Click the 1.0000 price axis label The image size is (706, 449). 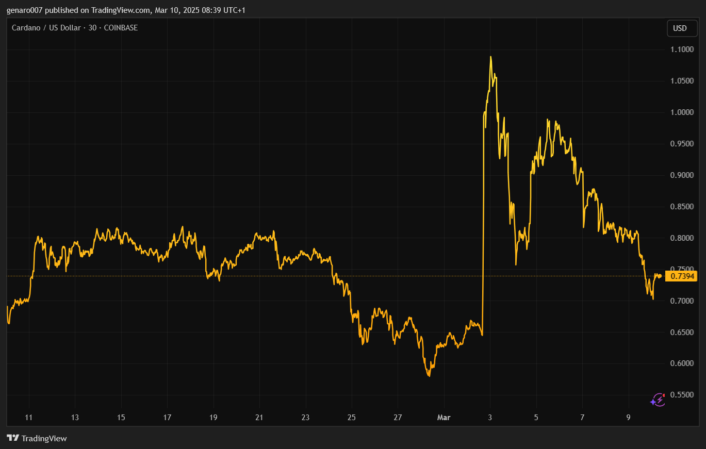pyautogui.click(x=682, y=112)
